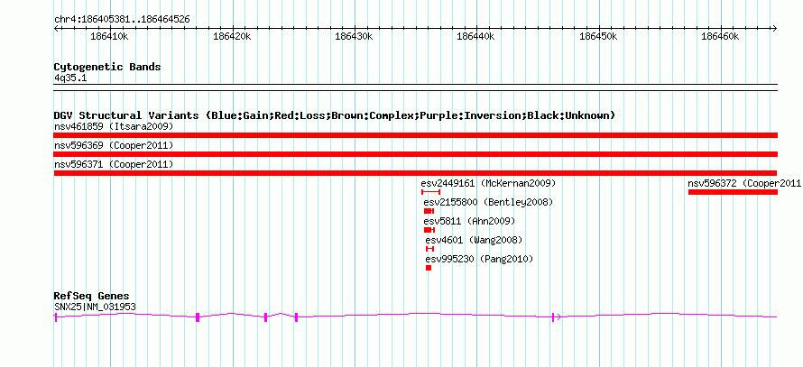Click the Cytogenetic Bands track title
The height and width of the screenshot is (367, 803).
pos(107,67)
